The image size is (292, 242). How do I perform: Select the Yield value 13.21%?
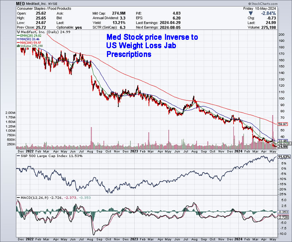pyautogui.click(x=120, y=23)
